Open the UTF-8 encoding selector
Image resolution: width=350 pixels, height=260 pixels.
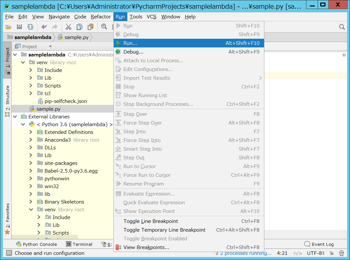(x=315, y=253)
